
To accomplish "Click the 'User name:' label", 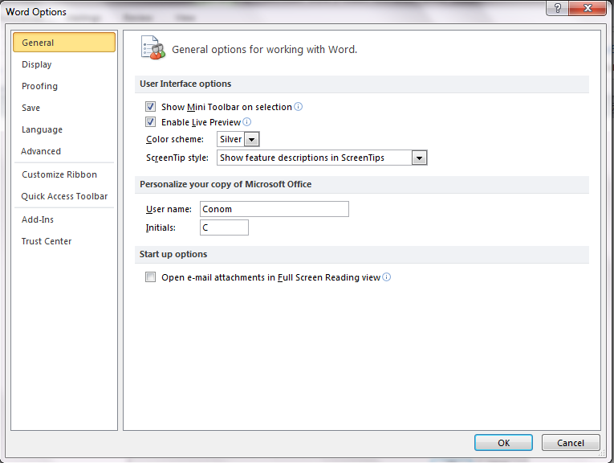I will tap(169, 209).
